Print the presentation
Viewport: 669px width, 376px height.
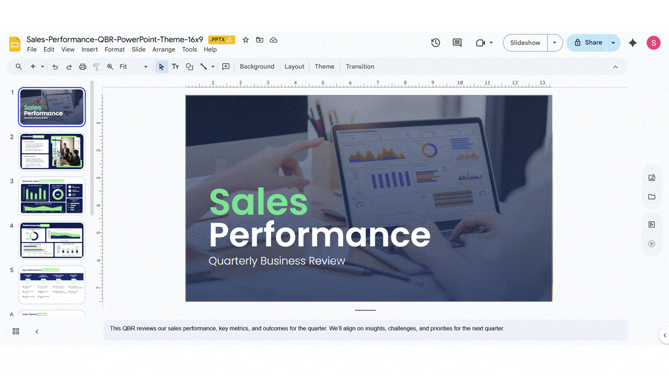(x=82, y=66)
